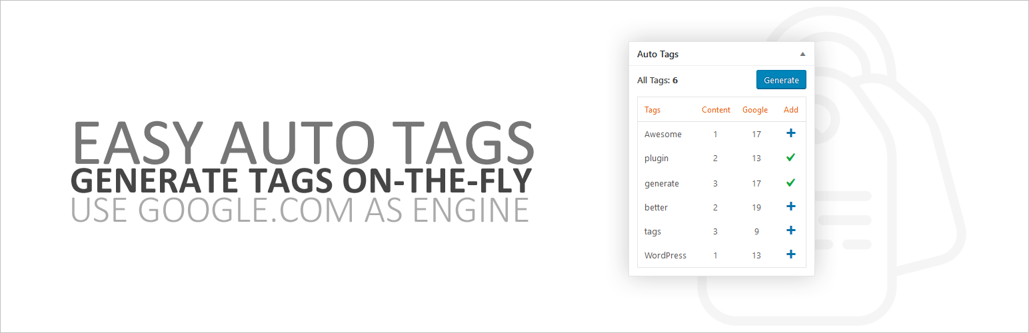Image resolution: width=1029 pixels, height=333 pixels.
Task: Toggle the checkmark for generate tag
Action: pos(791,182)
